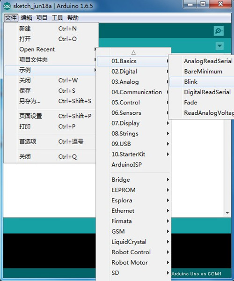
Task: Choose 保存 from the file menu
Action: coord(50,91)
